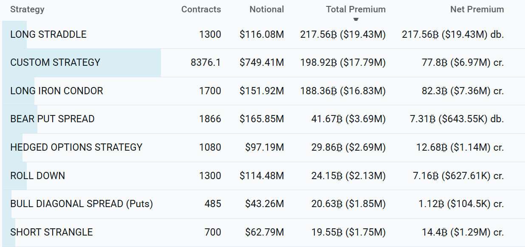
Task: Click BULL DIAGONAL SPREAD (Puts) row
Action: [x=82, y=204]
